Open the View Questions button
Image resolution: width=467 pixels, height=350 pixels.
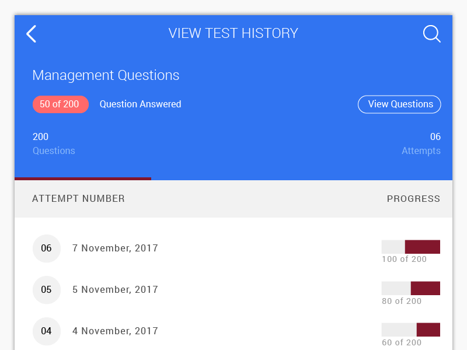tap(399, 104)
